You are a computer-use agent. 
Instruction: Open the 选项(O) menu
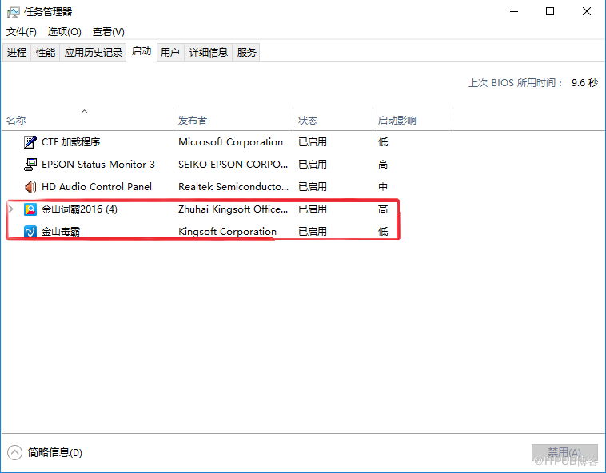point(64,32)
